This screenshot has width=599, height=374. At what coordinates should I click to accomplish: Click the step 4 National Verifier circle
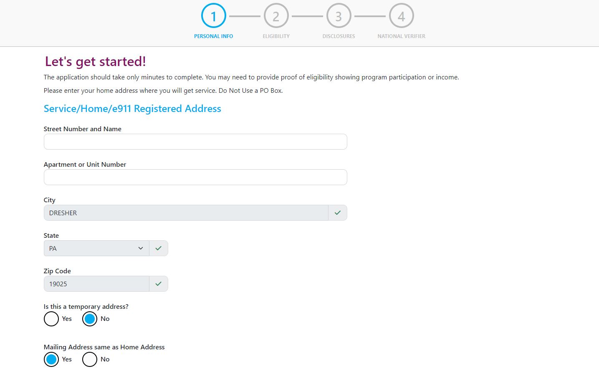click(401, 16)
